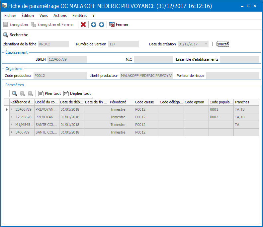Click the Plier tout icon

click(x=41, y=93)
